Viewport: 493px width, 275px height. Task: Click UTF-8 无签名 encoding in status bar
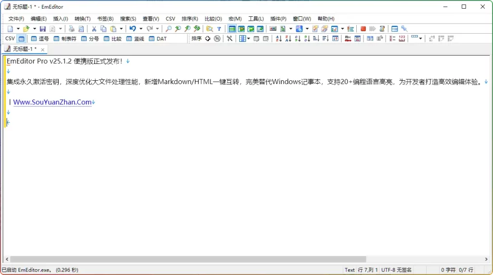point(397,270)
